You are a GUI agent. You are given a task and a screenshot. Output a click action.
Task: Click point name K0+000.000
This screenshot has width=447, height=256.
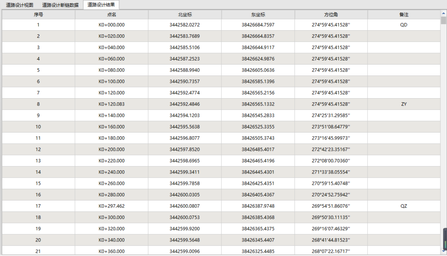(111, 25)
